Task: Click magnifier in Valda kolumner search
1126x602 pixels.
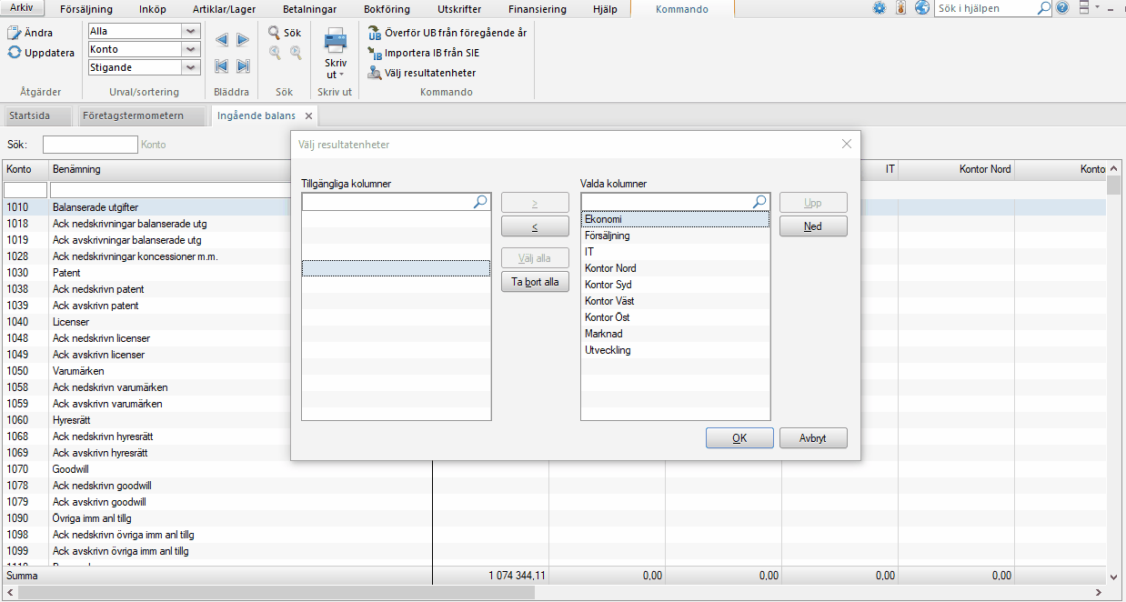Action: click(759, 202)
